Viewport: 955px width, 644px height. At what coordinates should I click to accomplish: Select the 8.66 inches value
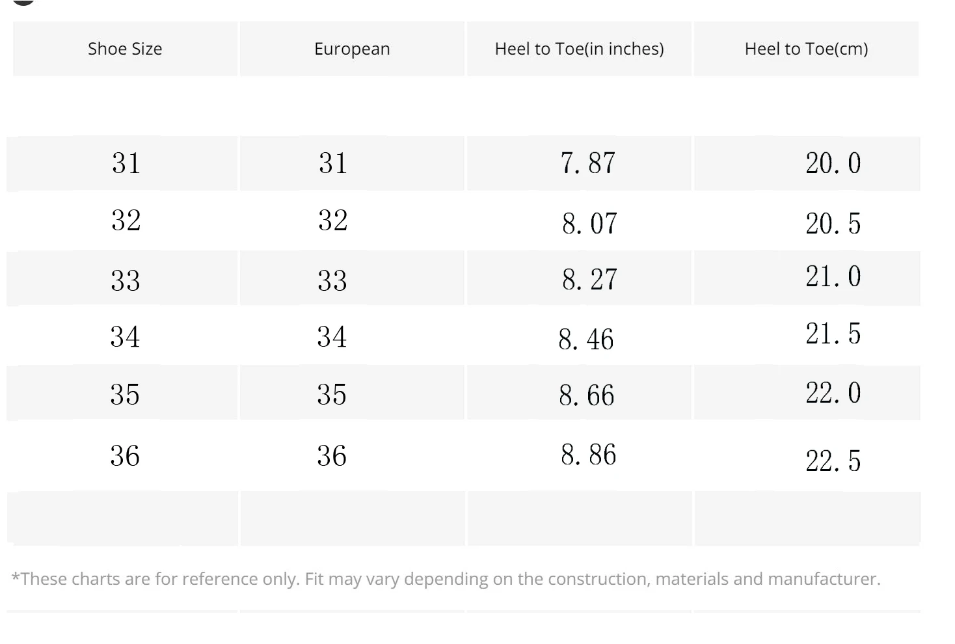[586, 396]
